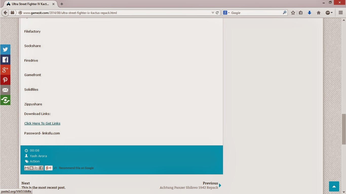
Task: Select the Firedrive text
Action: 31,61
